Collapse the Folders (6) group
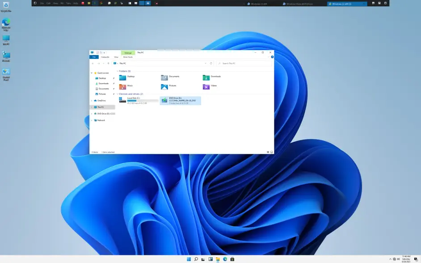 click(x=118, y=71)
